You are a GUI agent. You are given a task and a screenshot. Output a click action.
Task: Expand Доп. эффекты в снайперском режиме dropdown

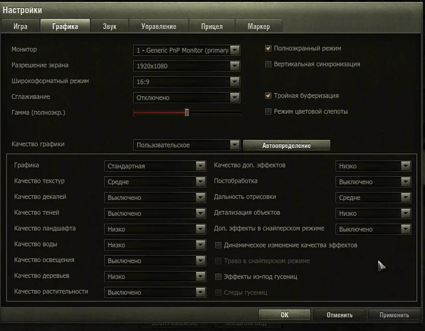[373, 229]
